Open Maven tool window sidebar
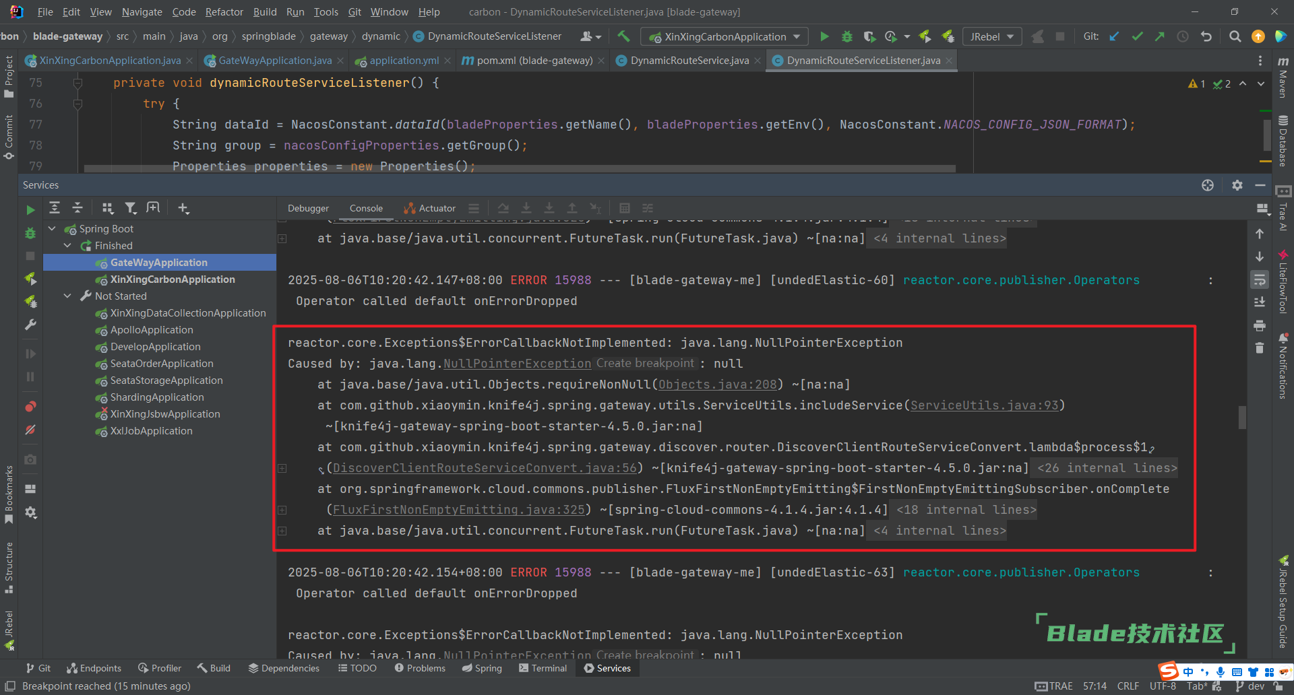 1283,77
